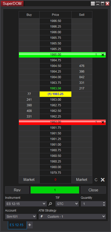Click the 1980.50 price row
Image resolution: width=111 pixels, height=232 pixels.
pyautogui.click(x=55, y=156)
